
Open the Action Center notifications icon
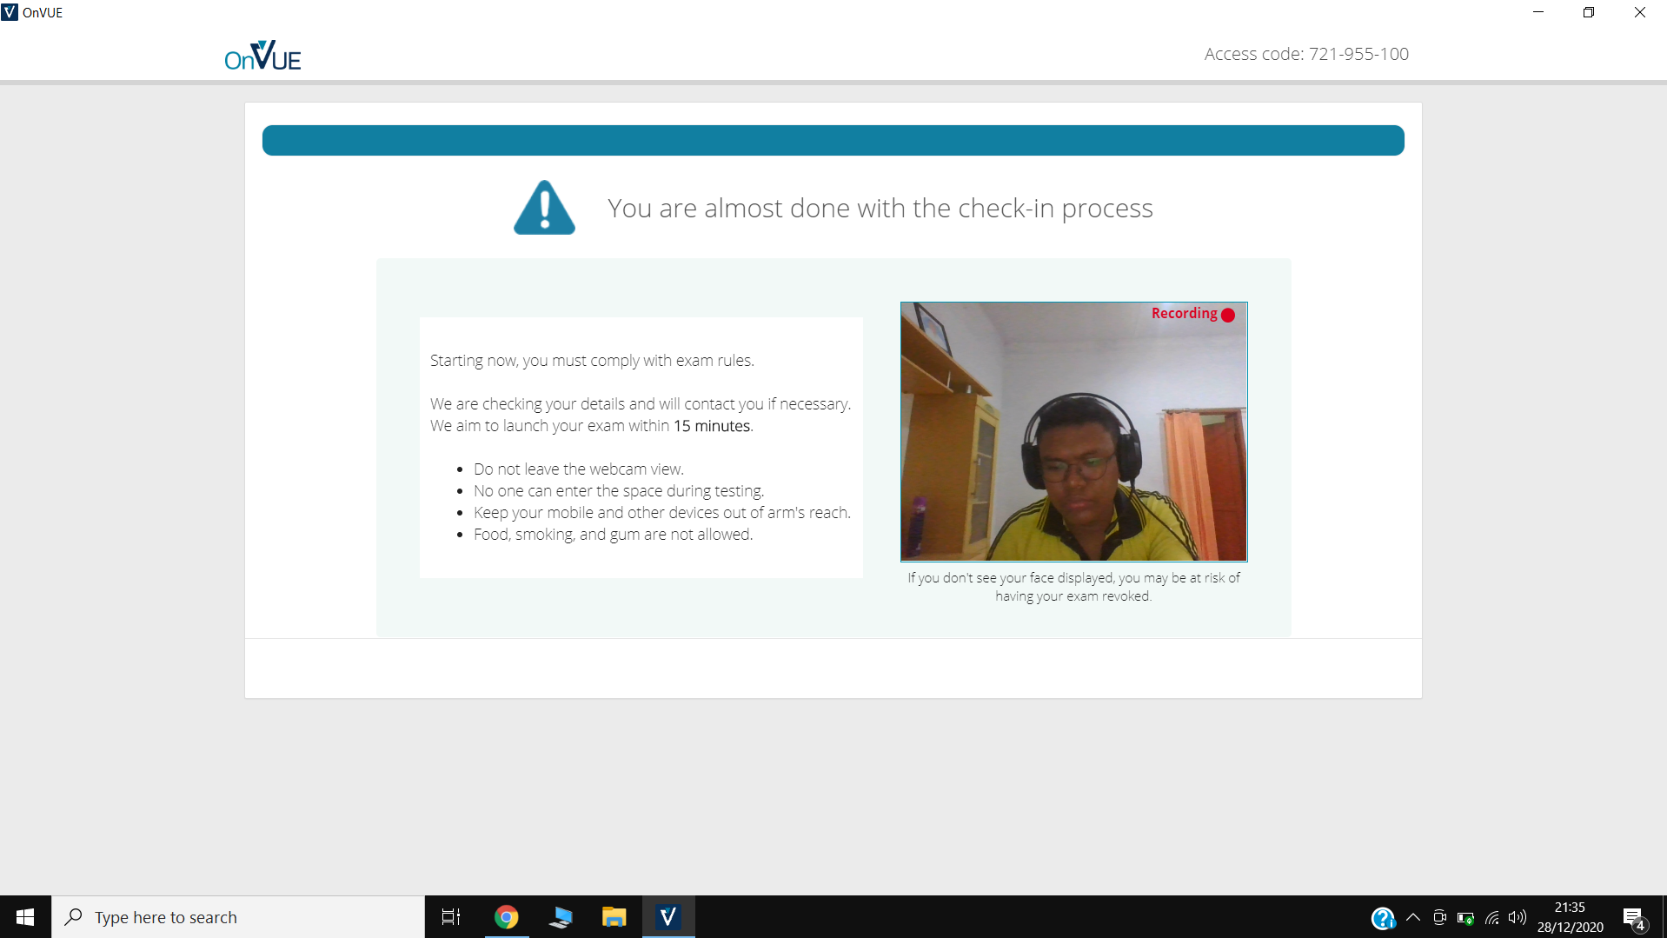[x=1634, y=918]
